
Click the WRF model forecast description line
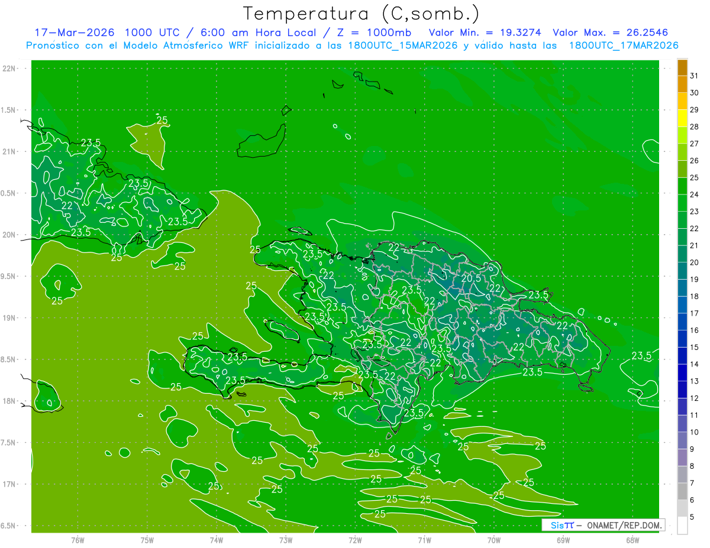tap(353, 46)
